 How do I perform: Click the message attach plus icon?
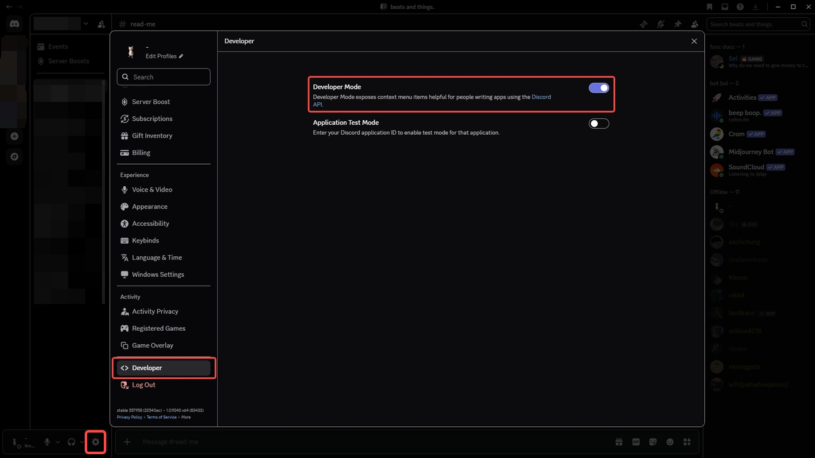[127, 442]
